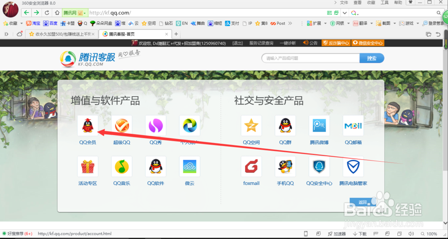
Task: Open the 腾讯电脑管家 shield icon
Action: pyautogui.click(x=353, y=166)
